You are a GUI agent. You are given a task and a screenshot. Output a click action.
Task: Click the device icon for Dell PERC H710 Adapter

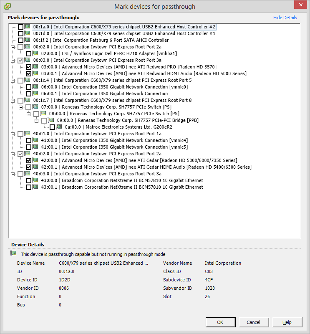[35, 53]
